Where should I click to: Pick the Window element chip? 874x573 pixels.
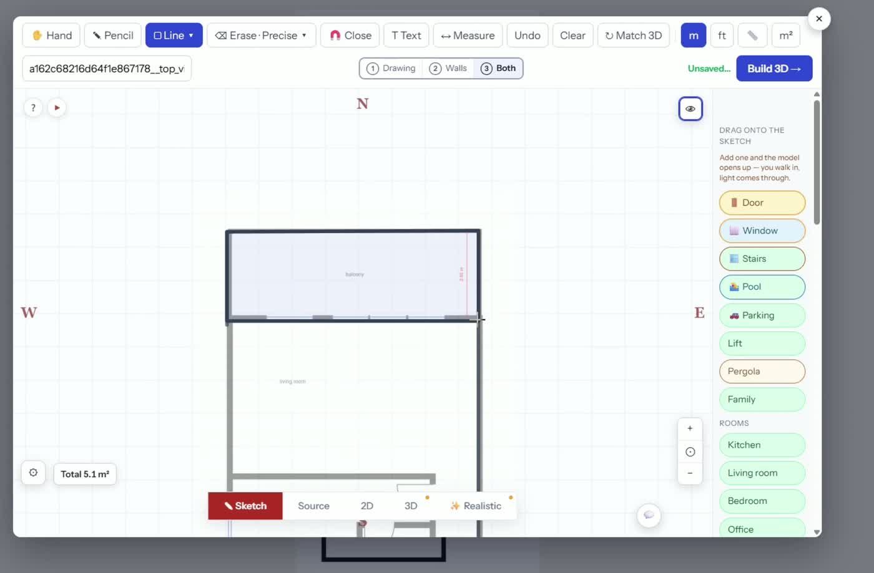(x=762, y=231)
